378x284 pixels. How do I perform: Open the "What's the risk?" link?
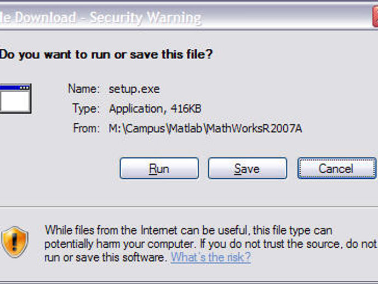tap(211, 257)
